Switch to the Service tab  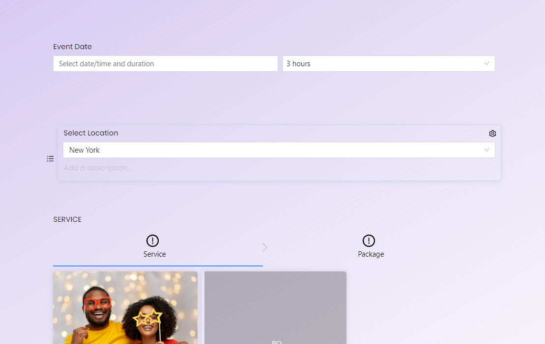pyautogui.click(x=155, y=247)
